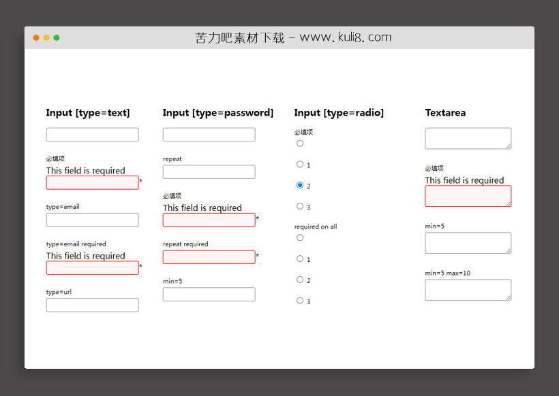This screenshot has width=559, height=396.
Task: Click the red required text field with error
Action: click(x=92, y=182)
